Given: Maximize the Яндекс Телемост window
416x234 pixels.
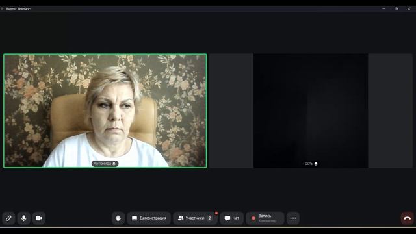Looking at the screenshot, I should (x=396, y=8).
